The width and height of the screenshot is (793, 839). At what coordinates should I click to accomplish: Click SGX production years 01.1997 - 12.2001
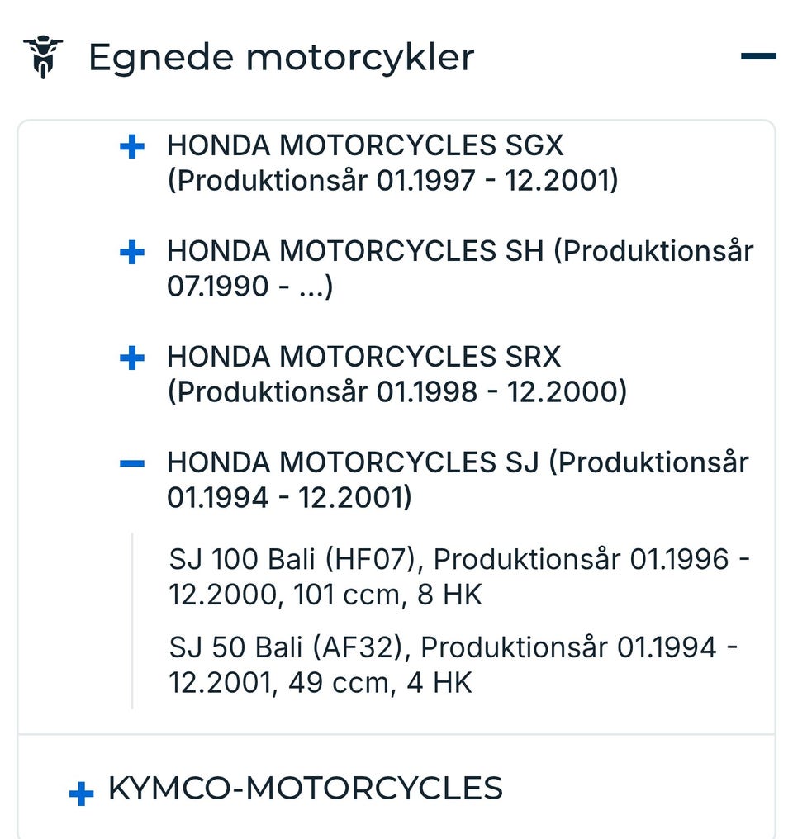click(392, 181)
